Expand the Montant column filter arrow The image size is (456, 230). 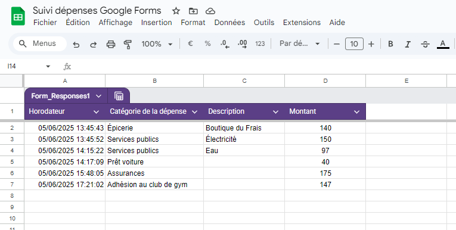click(356, 111)
